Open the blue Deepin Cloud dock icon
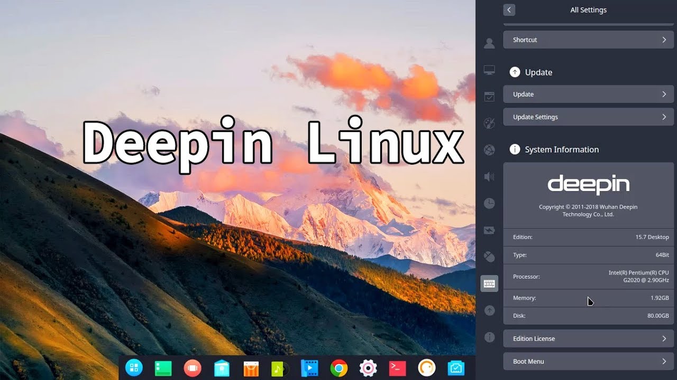Screen dimensions: 677x380 point(455,368)
